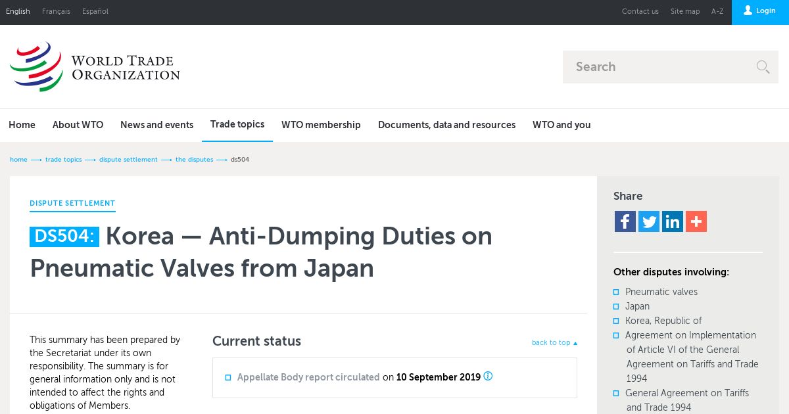Open the WTO membership menu

pos(321,125)
